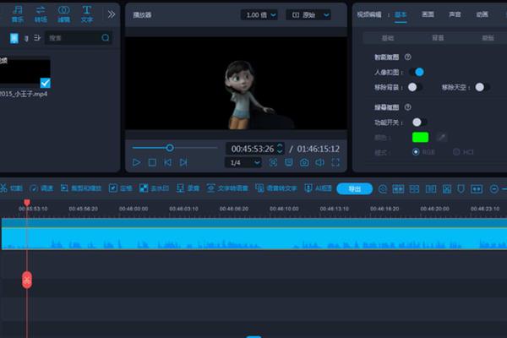Add a marker with the shield icon
The height and width of the screenshot is (338, 507).
461,189
